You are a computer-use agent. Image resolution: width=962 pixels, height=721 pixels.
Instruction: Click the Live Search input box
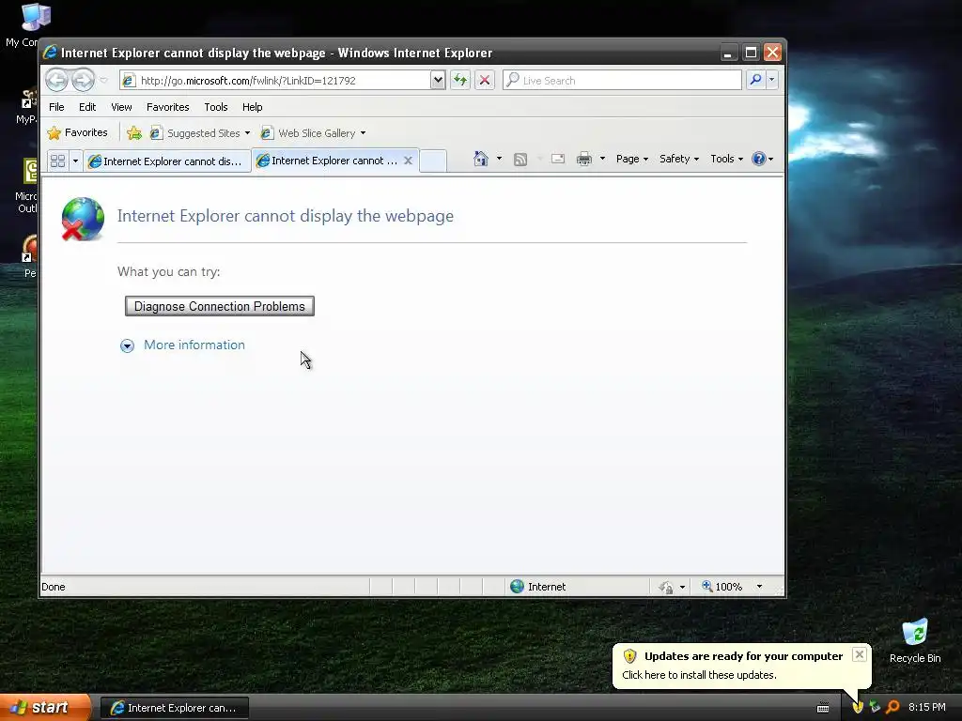(x=622, y=81)
